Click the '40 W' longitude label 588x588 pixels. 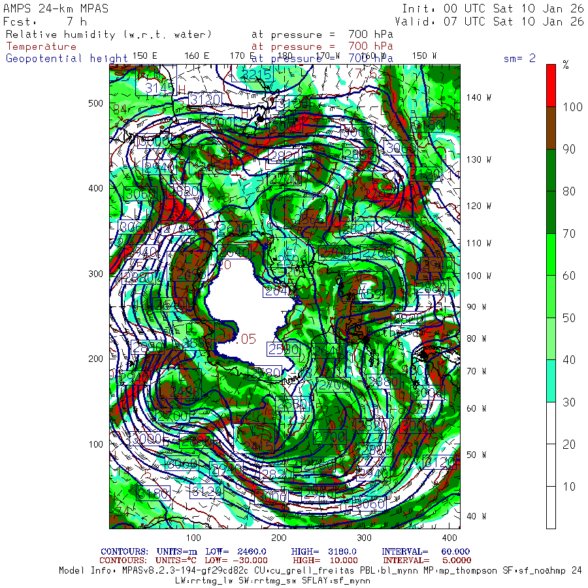(x=476, y=516)
